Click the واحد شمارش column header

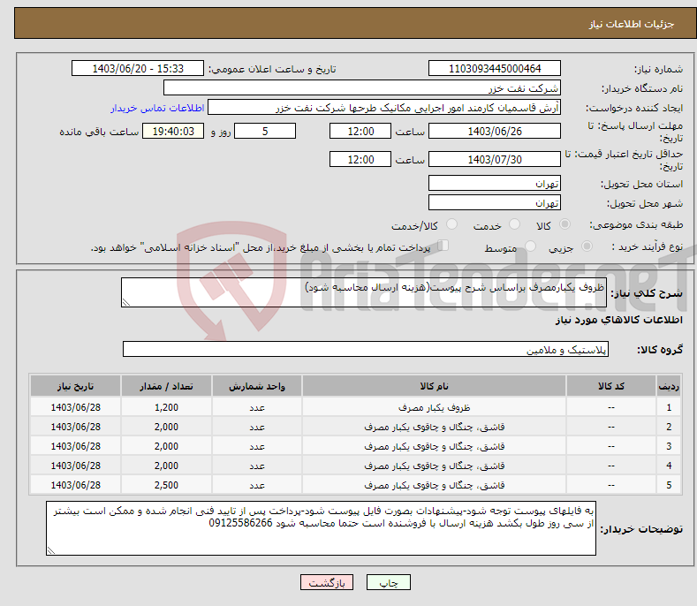tap(257, 386)
